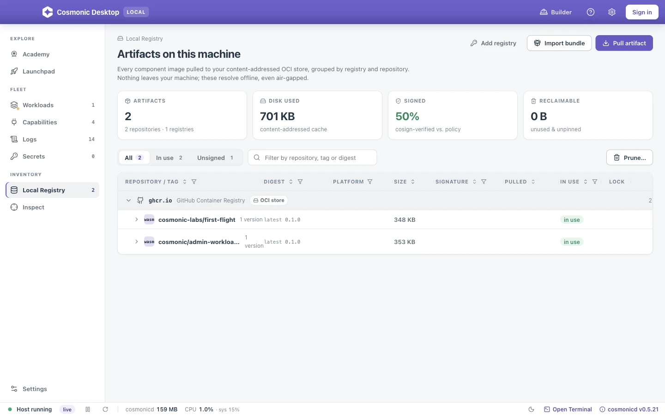Screen dimensions: 665x416
Task: Go to Workloads in the sidebar
Action: point(52,105)
